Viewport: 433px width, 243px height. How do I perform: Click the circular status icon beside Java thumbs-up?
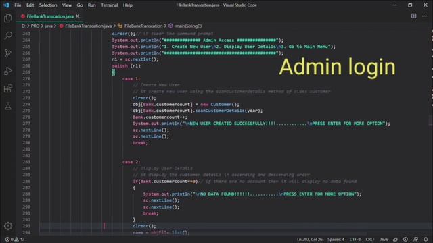tap(405, 240)
